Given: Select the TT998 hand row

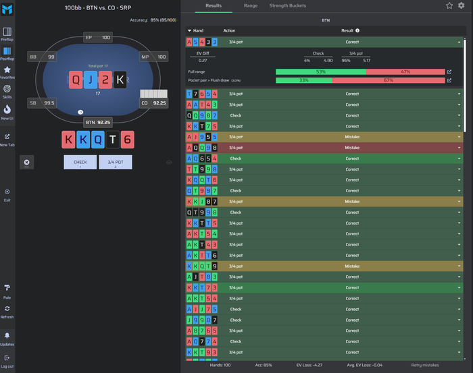Looking at the screenshot, I should (324, 169).
